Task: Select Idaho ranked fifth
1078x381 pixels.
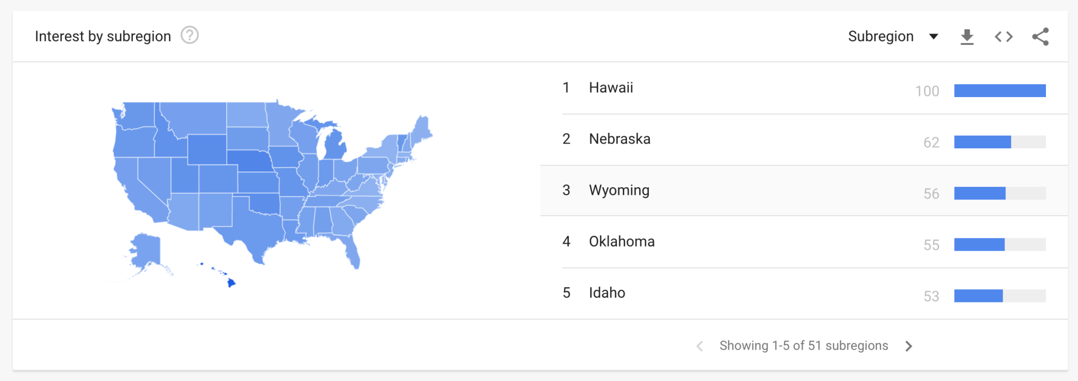Action: [607, 292]
